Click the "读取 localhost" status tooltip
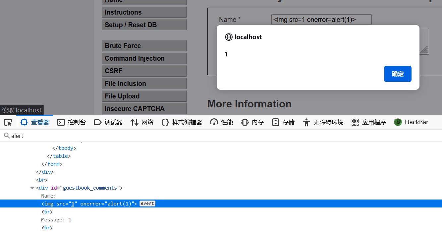 [22, 110]
